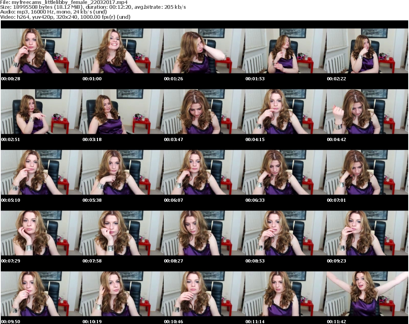
Task: Select the thumbnail at 00:01:26
Action: coord(204,51)
